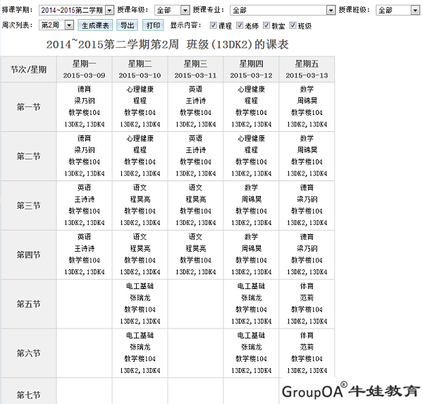Open the 排课学期 semester dropdown

point(76,11)
